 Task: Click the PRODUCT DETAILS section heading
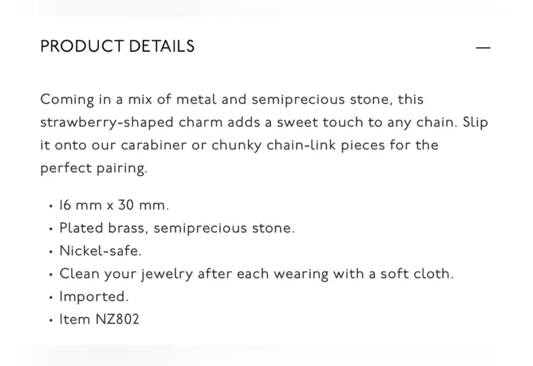[117, 46]
